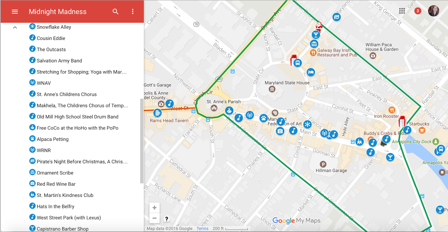This screenshot has width=448, height=232.
Task: Select the WNAV list entry
Action: click(x=40, y=83)
